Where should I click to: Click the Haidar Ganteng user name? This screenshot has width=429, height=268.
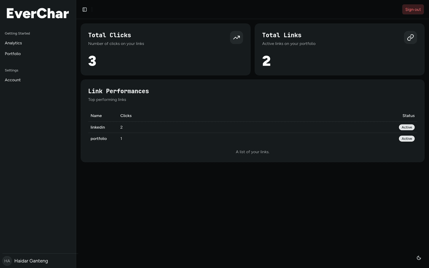(31, 261)
